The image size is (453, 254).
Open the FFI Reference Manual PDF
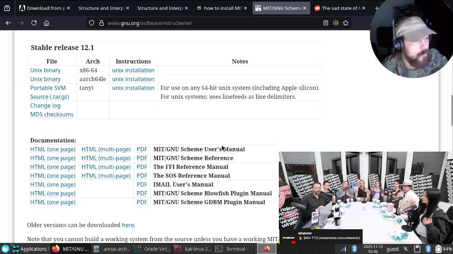coord(142,167)
